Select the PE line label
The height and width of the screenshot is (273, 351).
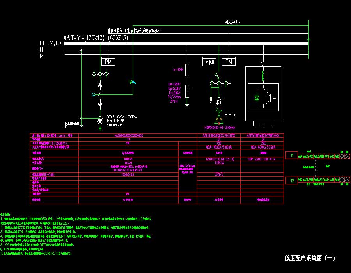click(43, 56)
